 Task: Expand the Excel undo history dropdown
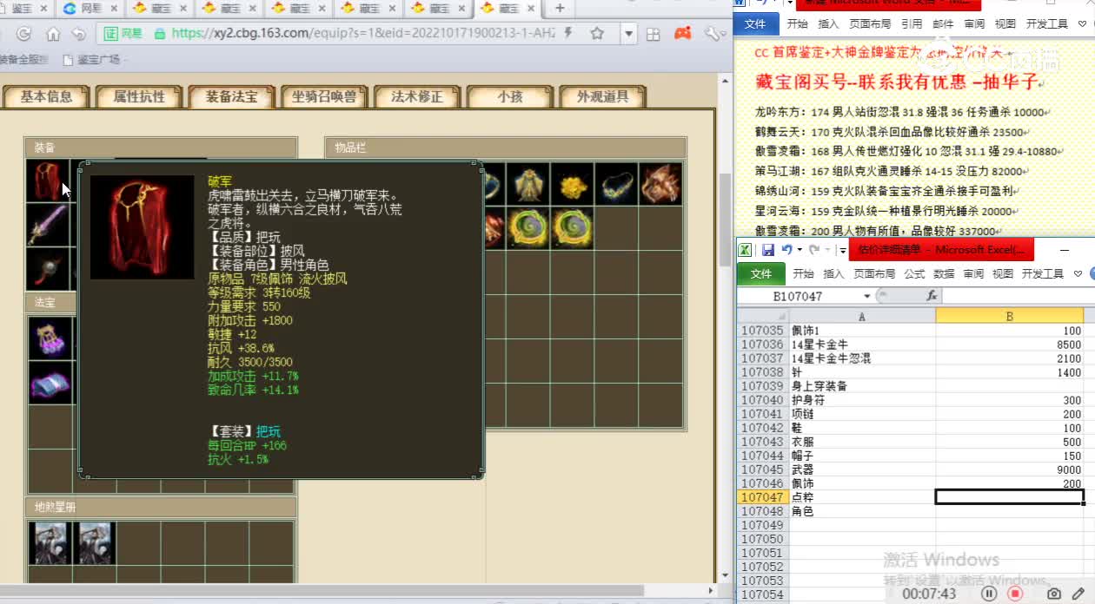[800, 250]
